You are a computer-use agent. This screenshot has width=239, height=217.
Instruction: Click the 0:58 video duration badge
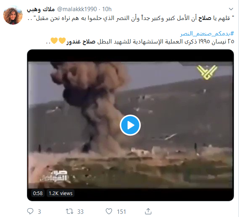point(38,193)
